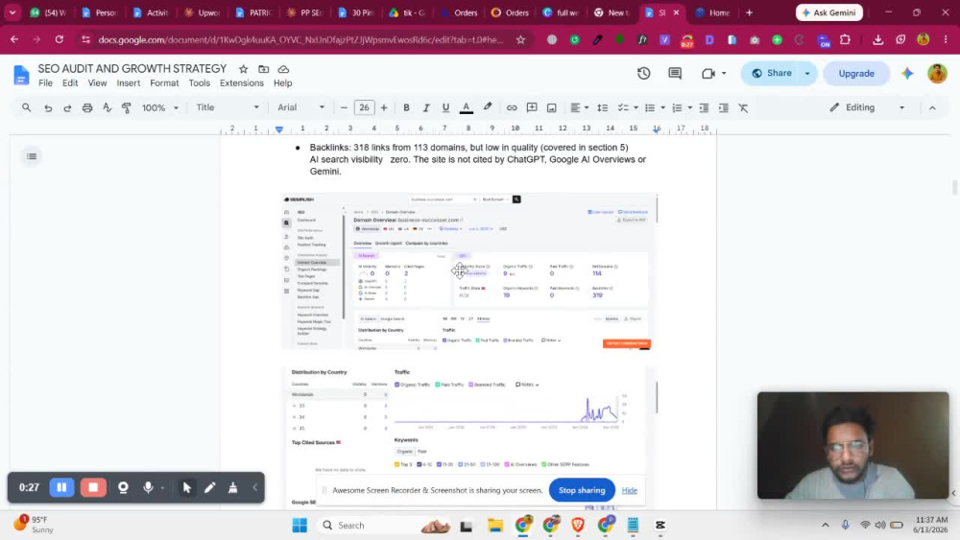Click the font size field showing 26

(x=364, y=107)
